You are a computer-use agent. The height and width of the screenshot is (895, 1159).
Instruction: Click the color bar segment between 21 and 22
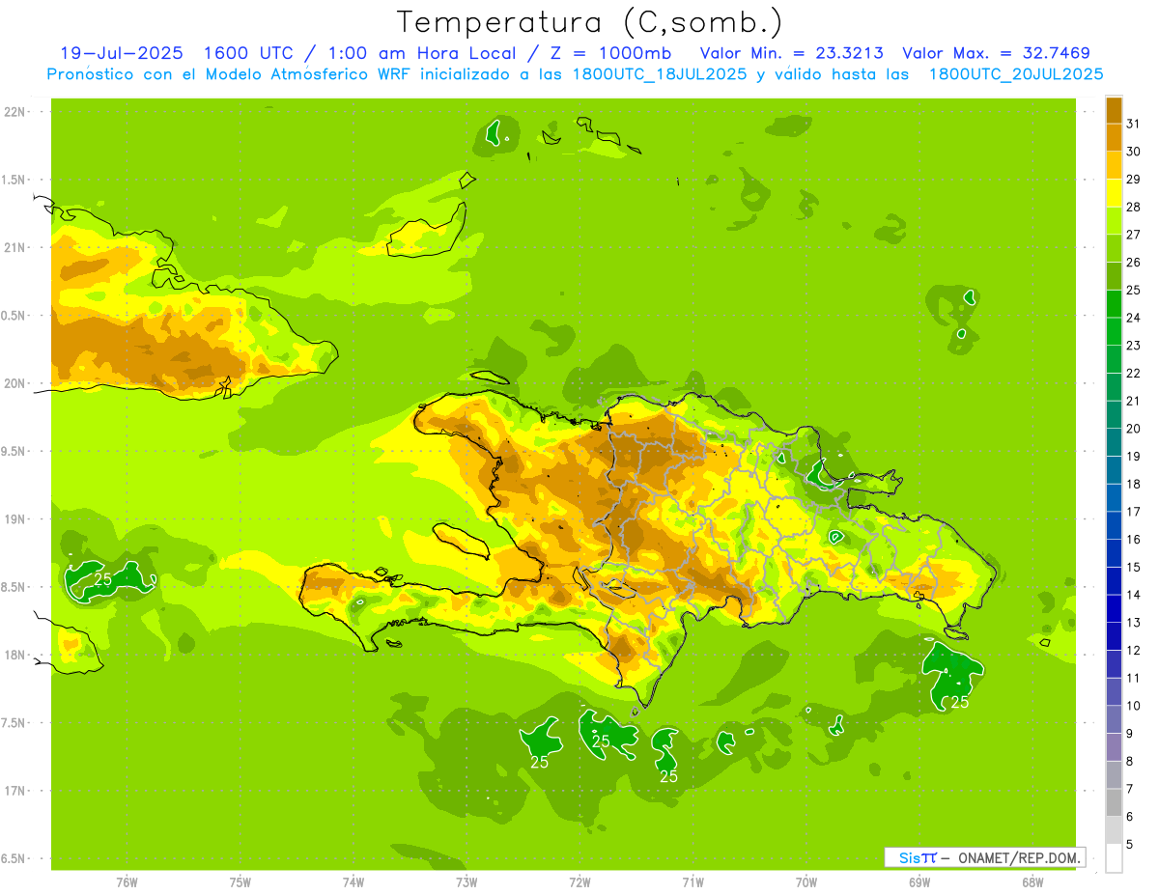[1114, 387]
